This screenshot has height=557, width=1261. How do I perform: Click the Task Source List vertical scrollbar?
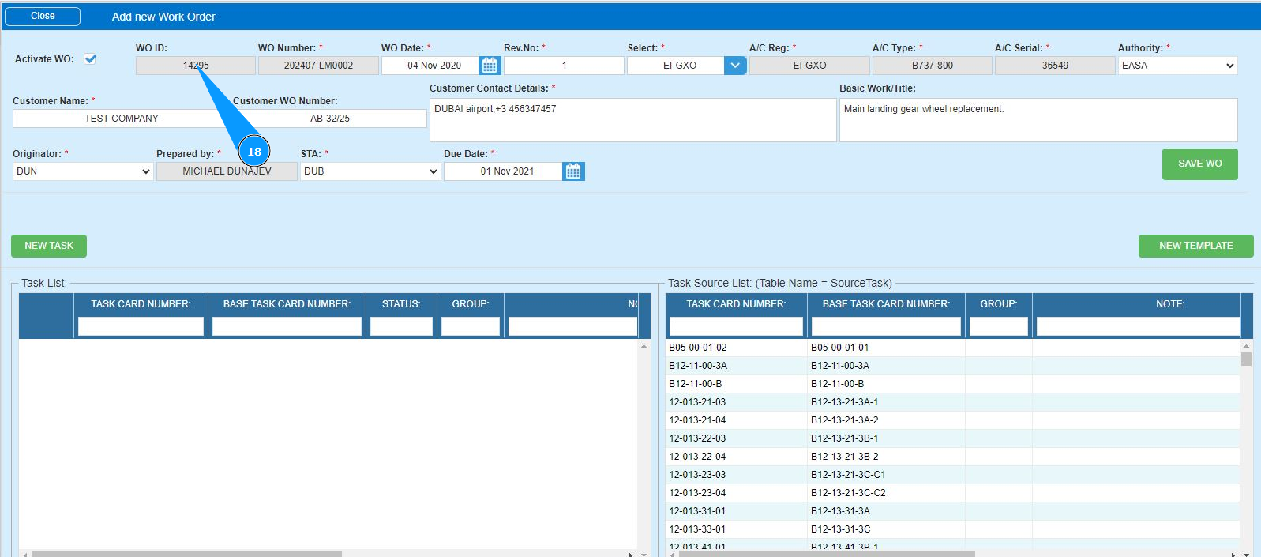click(x=1246, y=442)
